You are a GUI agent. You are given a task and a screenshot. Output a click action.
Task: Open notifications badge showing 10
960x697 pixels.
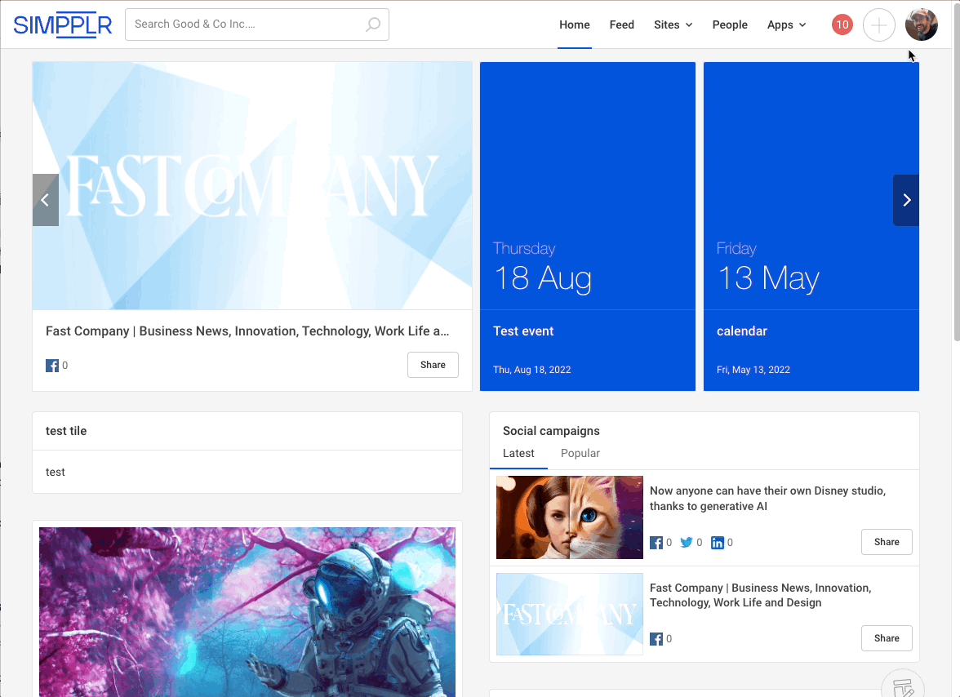[x=842, y=24]
